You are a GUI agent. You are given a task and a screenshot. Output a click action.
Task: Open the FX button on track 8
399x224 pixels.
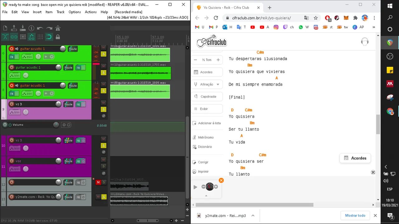12,94
